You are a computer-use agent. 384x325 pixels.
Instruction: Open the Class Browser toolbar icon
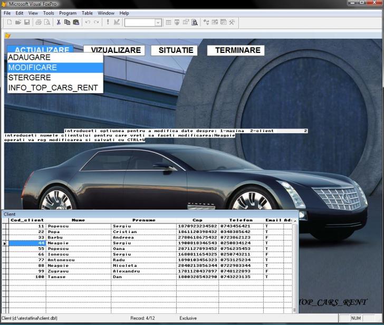point(206,22)
